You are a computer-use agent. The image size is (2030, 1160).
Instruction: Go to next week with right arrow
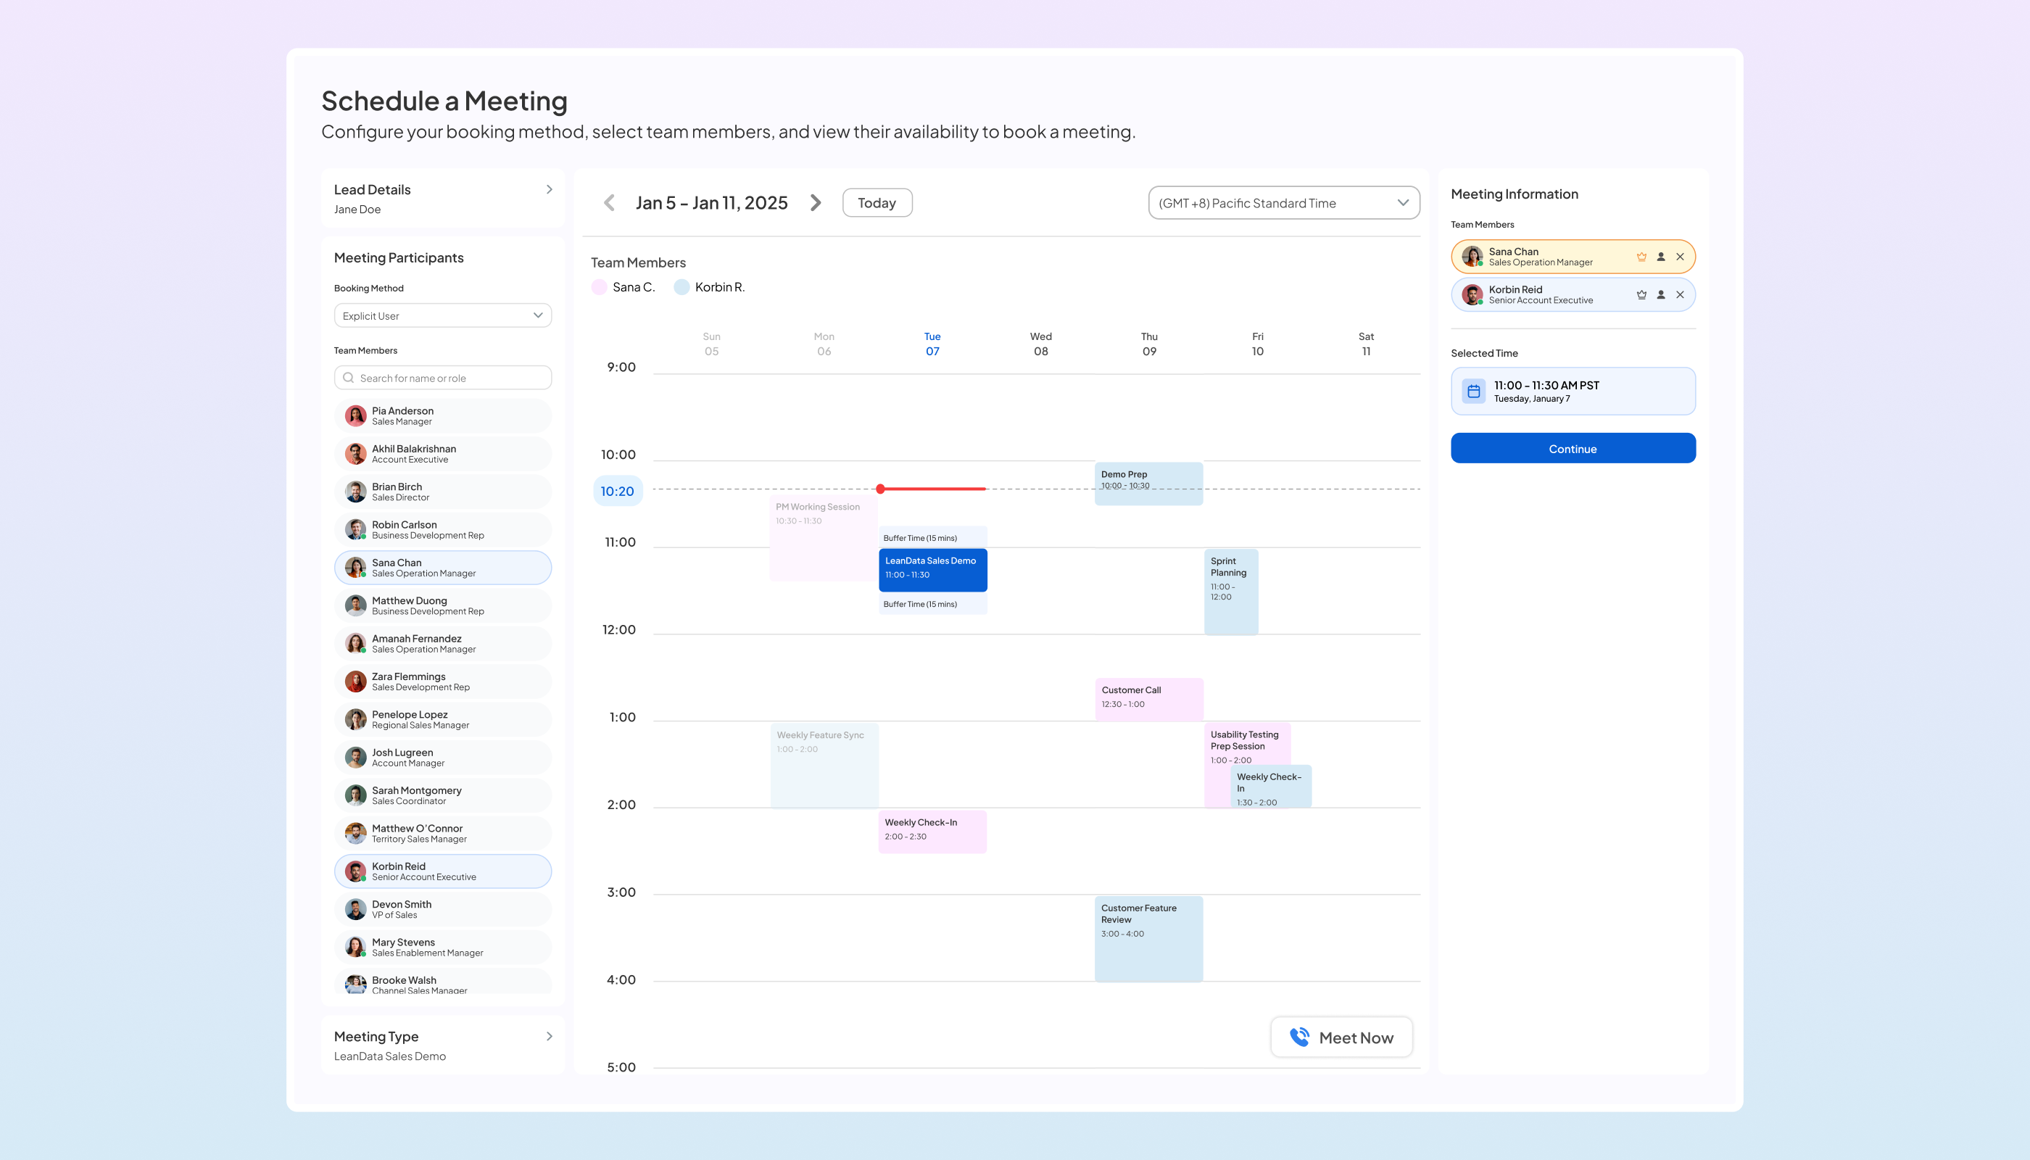coord(816,203)
